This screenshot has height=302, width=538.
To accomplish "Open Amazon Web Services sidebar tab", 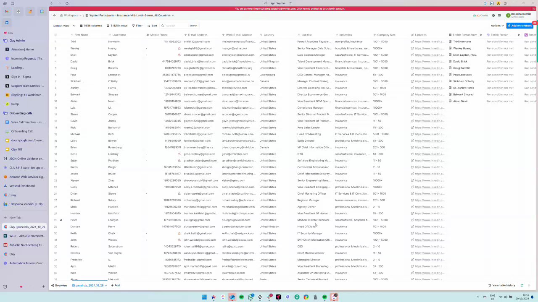I will (24, 177).
